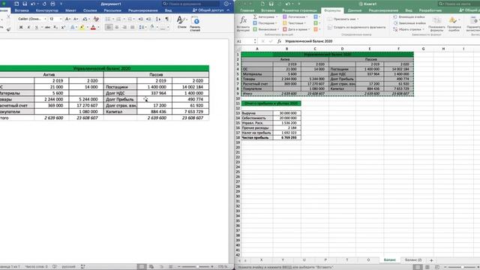The width and height of the screenshot is (480, 270).
Task: Switch to the Данные tab in Excel
Action: (x=355, y=10)
